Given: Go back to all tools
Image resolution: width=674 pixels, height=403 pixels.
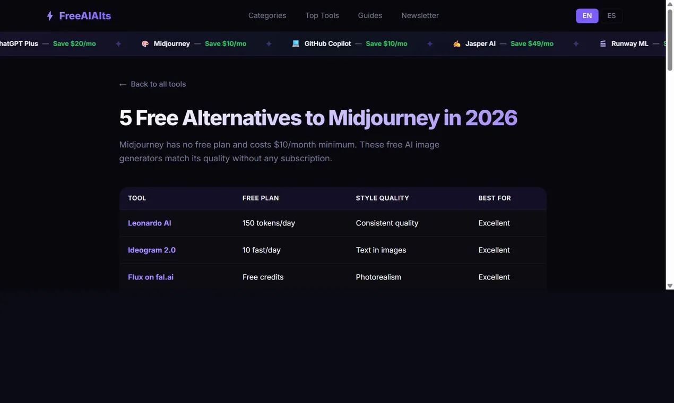Looking at the screenshot, I should 153,84.
